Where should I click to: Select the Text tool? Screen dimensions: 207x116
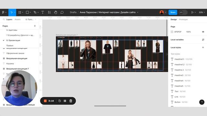point(43,12)
